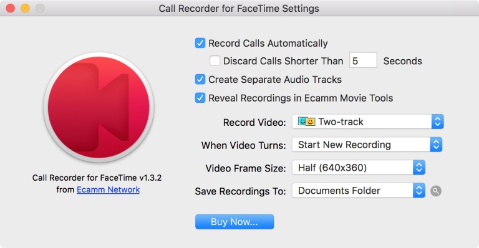Screen dimensions: 479x248
Task: Click the Save Recordings To stepper arrows
Action: [x=419, y=191]
